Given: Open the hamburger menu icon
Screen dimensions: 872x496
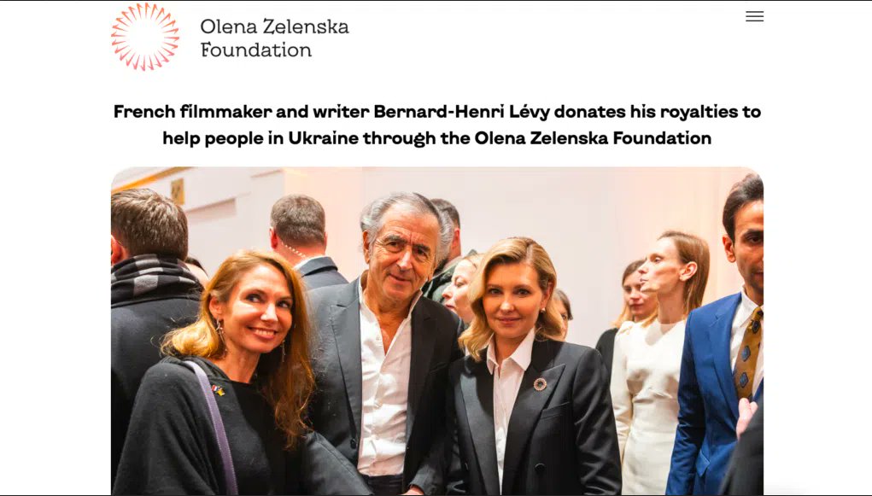Looking at the screenshot, I should coord(754,17).
